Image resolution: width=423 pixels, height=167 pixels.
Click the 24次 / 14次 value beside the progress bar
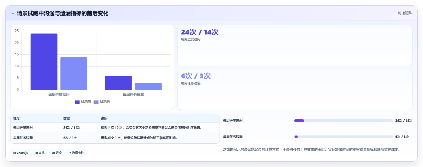[x=404, y=121]
